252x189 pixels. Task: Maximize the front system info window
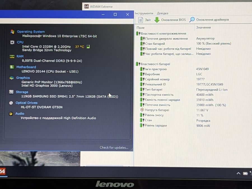tap(115, 15)
